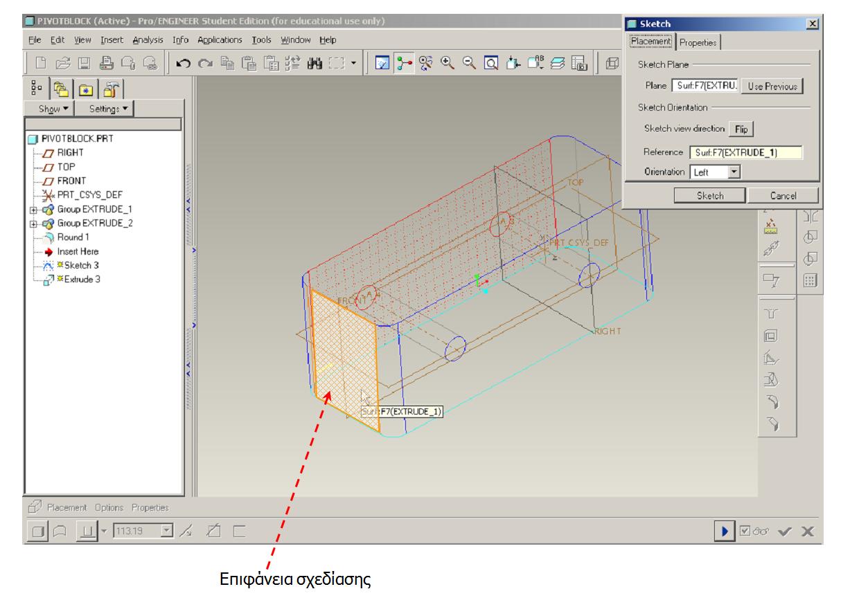Click the Plane collector field
The image size is (868, 598).
pyautogui.click(x=705, y=87)
